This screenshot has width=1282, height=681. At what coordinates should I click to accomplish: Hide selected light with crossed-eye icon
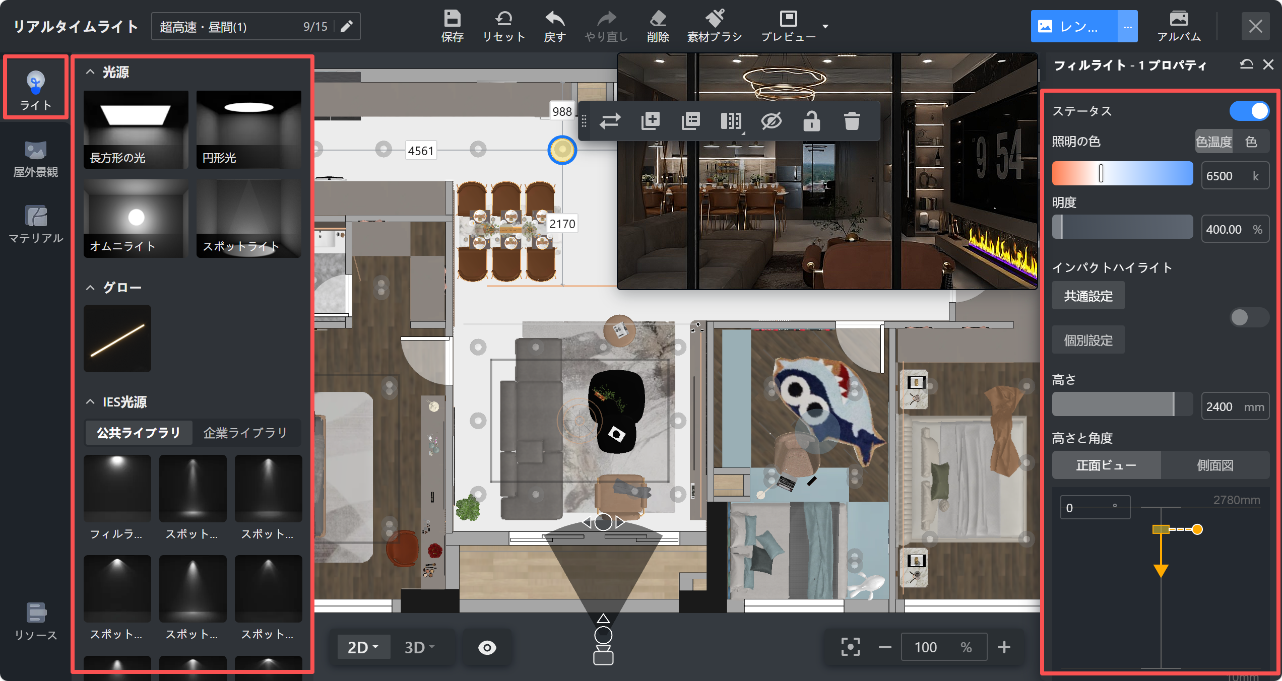[771, 121]
